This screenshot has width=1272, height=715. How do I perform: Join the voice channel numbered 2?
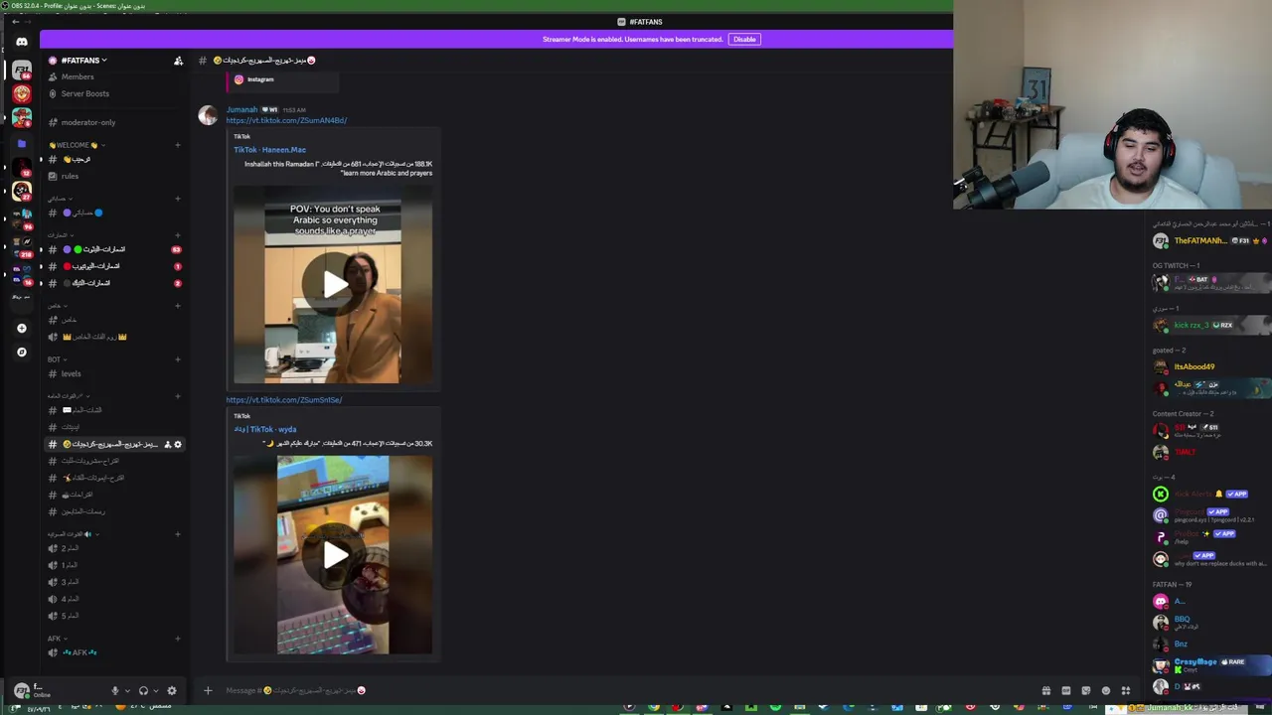pyautogui.click(x=114, y=548)
